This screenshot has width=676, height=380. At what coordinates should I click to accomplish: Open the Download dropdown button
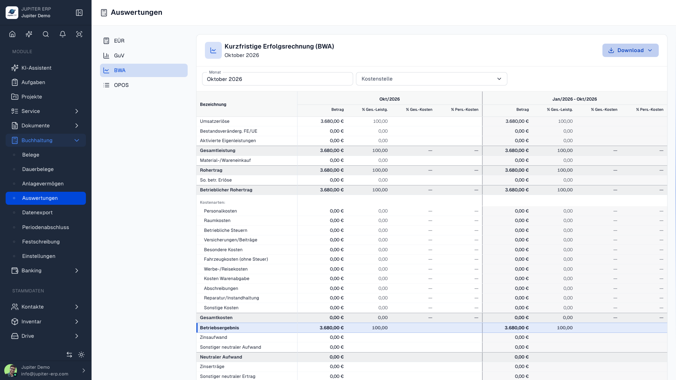(630, 50)
